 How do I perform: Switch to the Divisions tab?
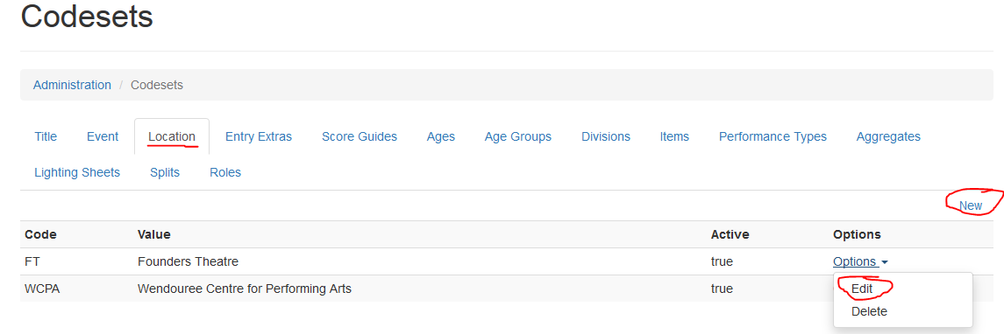[606, 136]
